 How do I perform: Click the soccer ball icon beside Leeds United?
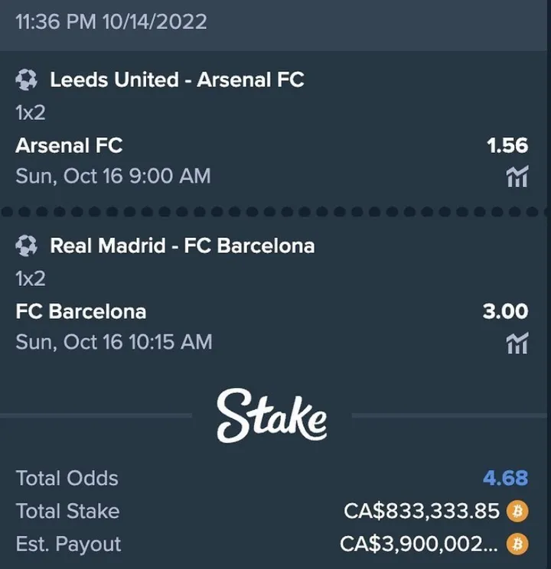tap(27, 80)
